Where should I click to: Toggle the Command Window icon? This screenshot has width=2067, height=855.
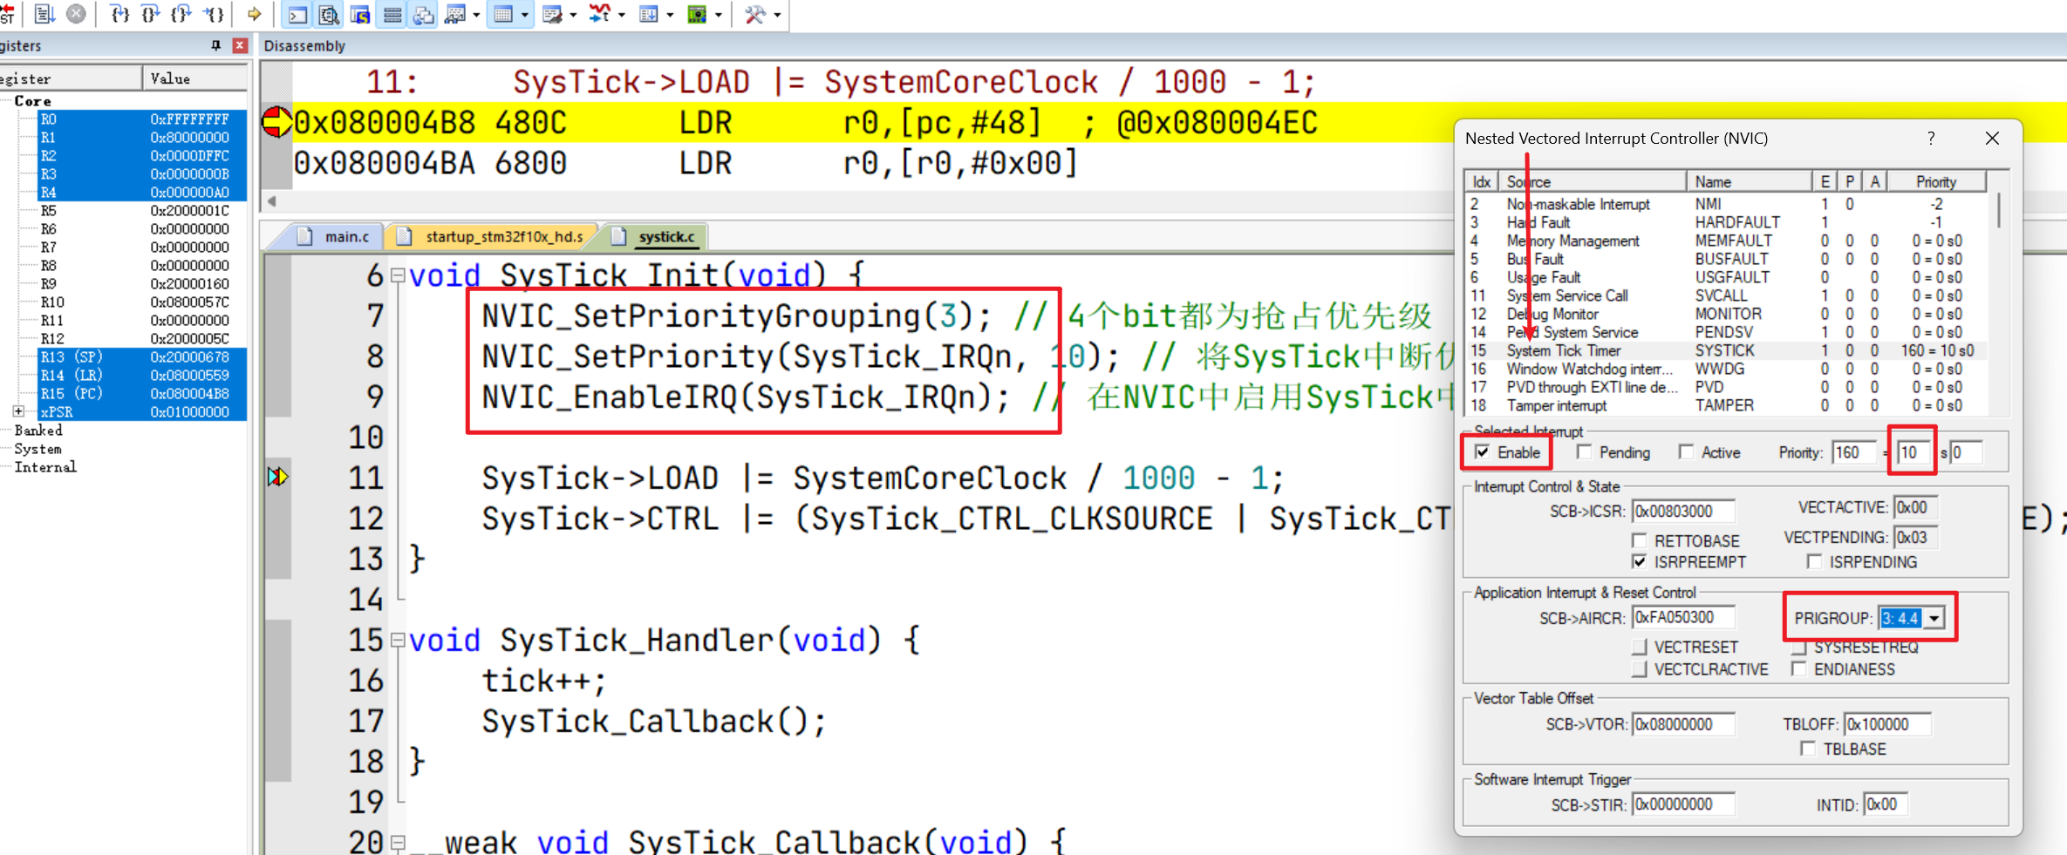click(297, 14)
